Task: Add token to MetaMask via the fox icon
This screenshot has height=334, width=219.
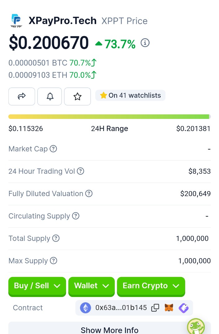Action: point(169,308)
